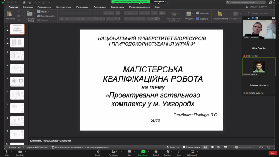Click the Поиск в презентации search field
This screenshot has height=157, width=279.
pos(246,3)
